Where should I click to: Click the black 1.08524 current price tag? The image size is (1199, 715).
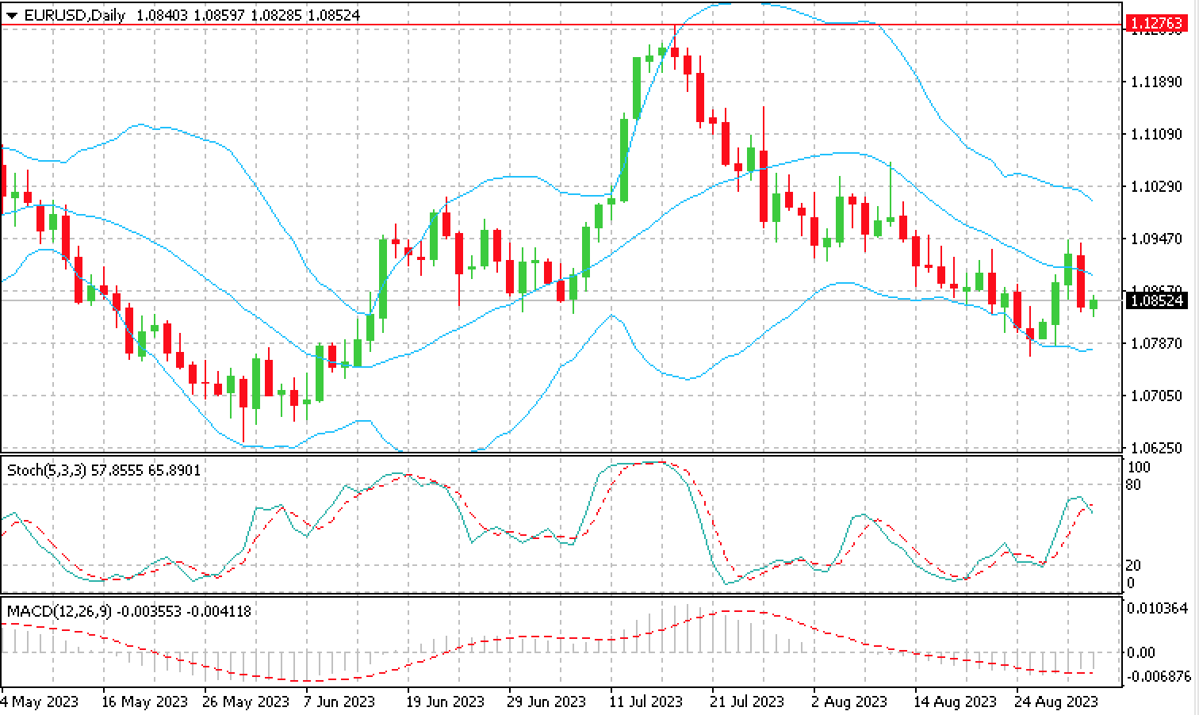pos(1156,301)
